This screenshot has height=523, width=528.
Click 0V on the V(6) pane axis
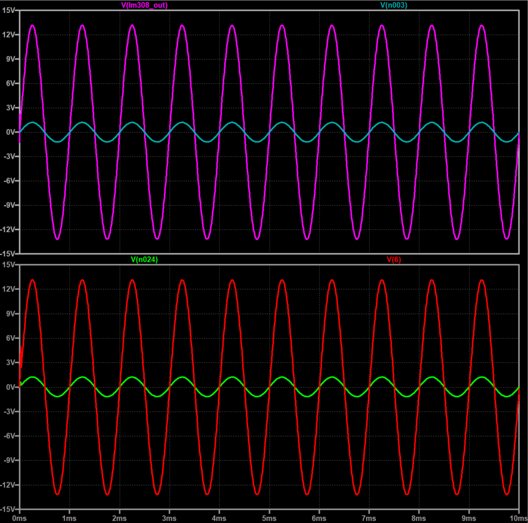10,387
